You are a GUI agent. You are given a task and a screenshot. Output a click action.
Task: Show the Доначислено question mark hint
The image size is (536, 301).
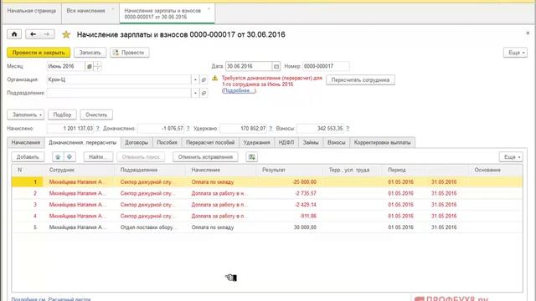click(188, 129)
